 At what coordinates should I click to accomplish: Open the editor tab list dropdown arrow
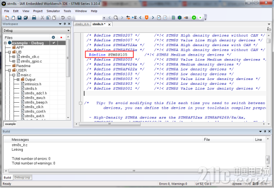point(269,24)
